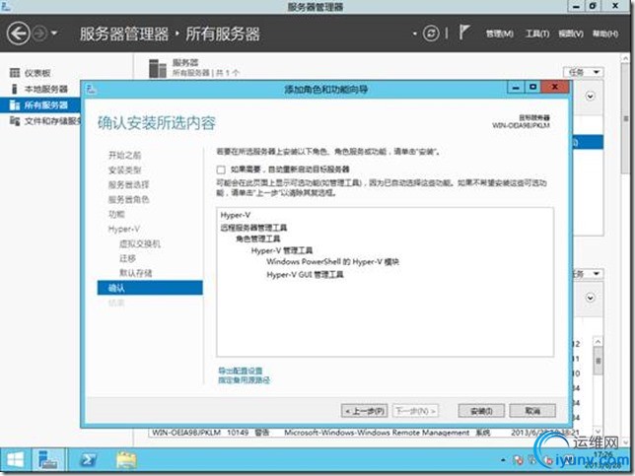The width and height of the screenshot is (635, 476).
Task: Click the 仪表板 dashboard grid icon
Action: click(x=15, y=73)
